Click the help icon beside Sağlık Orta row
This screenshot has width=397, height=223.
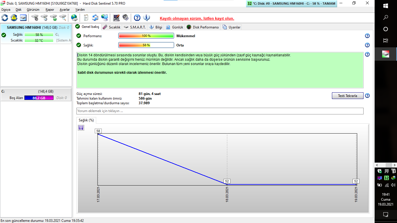[367, 45]
